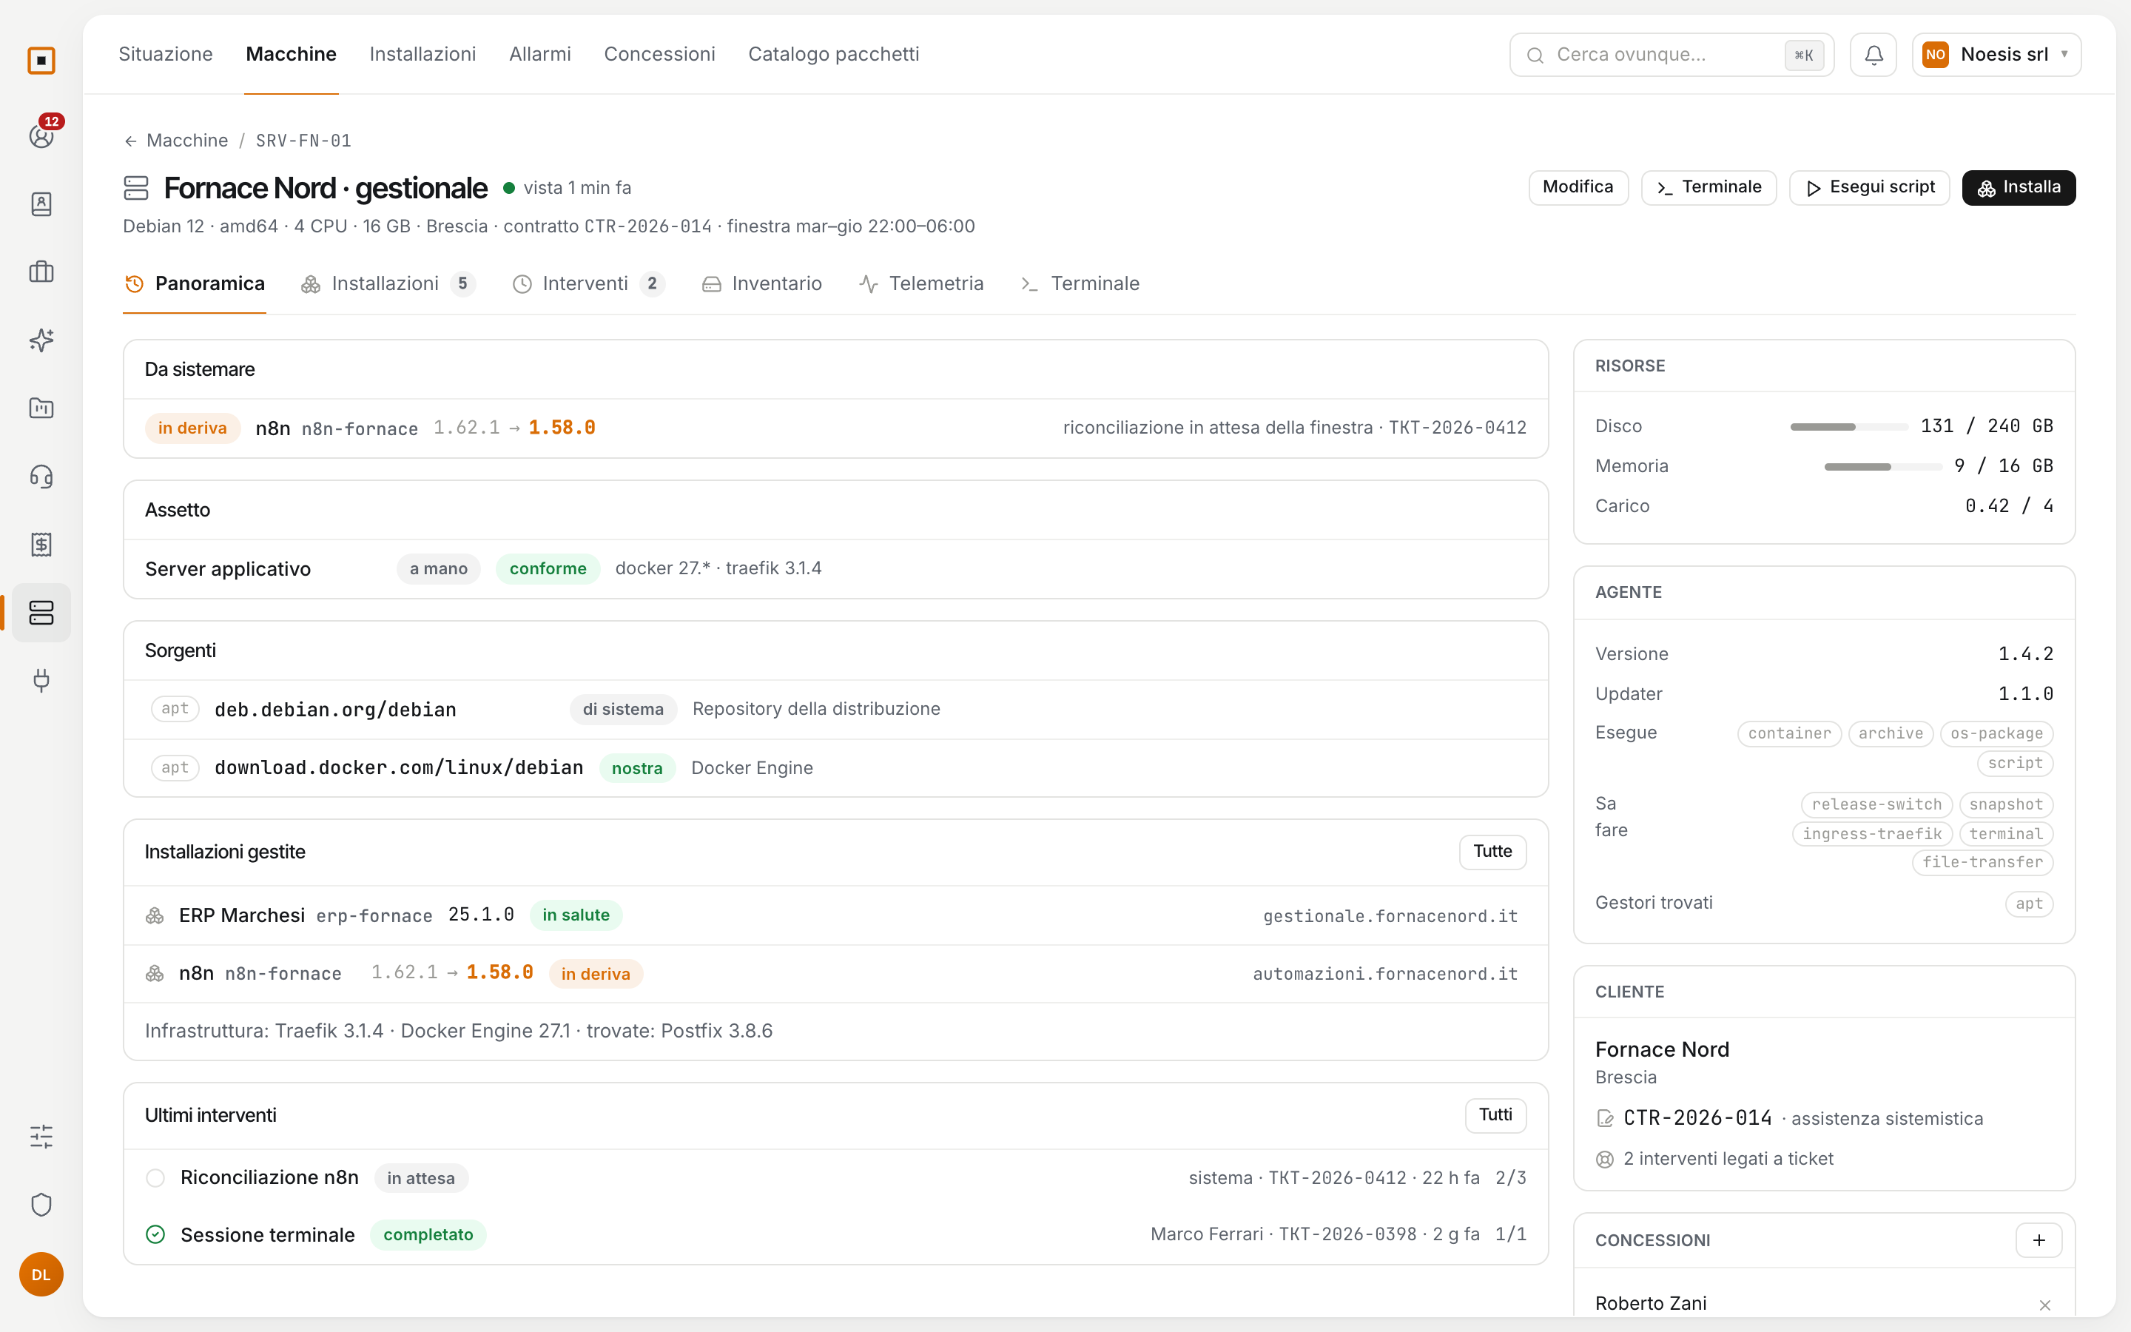Click the orange app logo in sidebar
The height and width of the screenshot is (1332, 2131).
click(x=41, y=60)
